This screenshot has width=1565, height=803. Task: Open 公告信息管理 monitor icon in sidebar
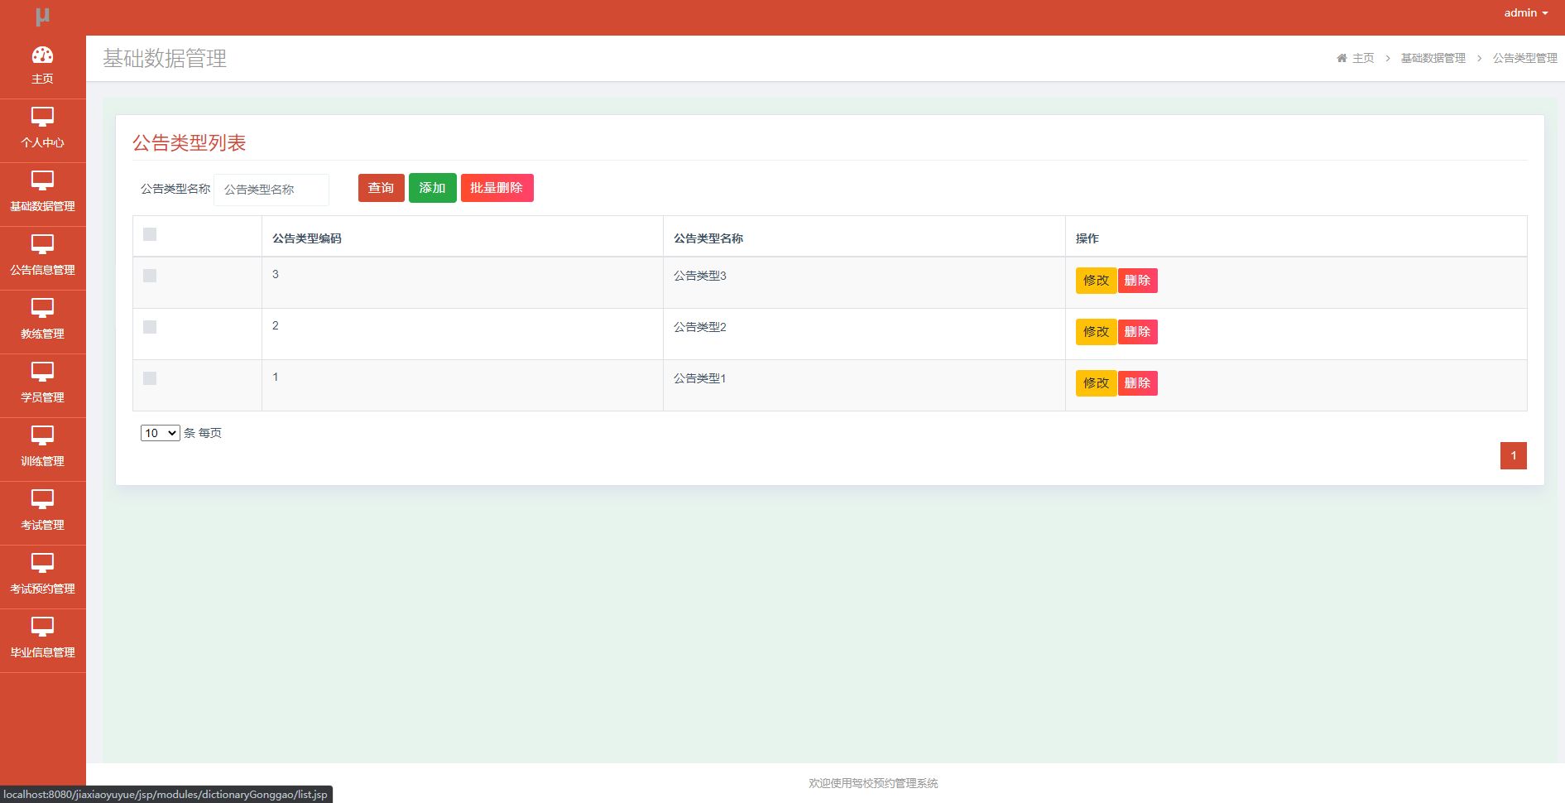pyautogui.click(x=42, y=244)
